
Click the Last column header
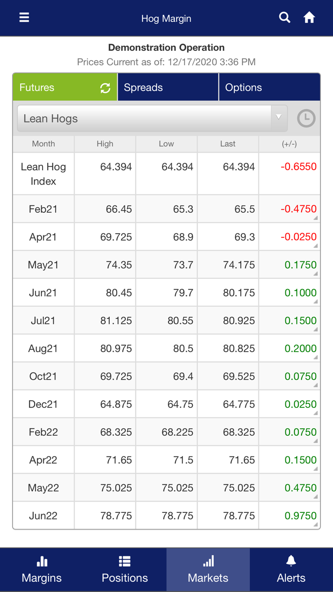tap(228, 144)
